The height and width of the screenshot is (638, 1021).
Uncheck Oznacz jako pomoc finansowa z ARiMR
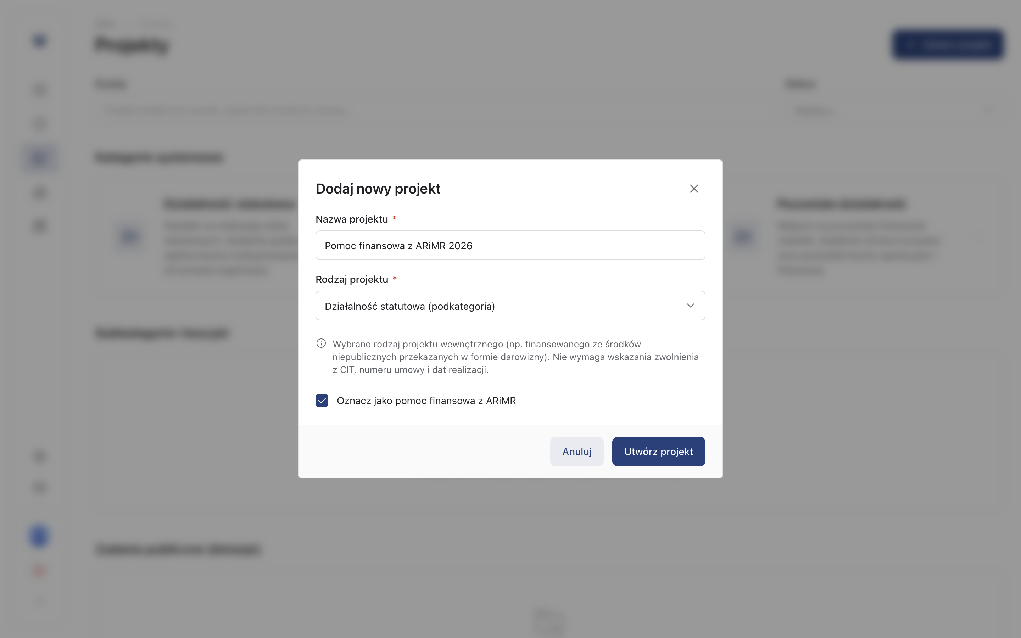pos(322,401)
